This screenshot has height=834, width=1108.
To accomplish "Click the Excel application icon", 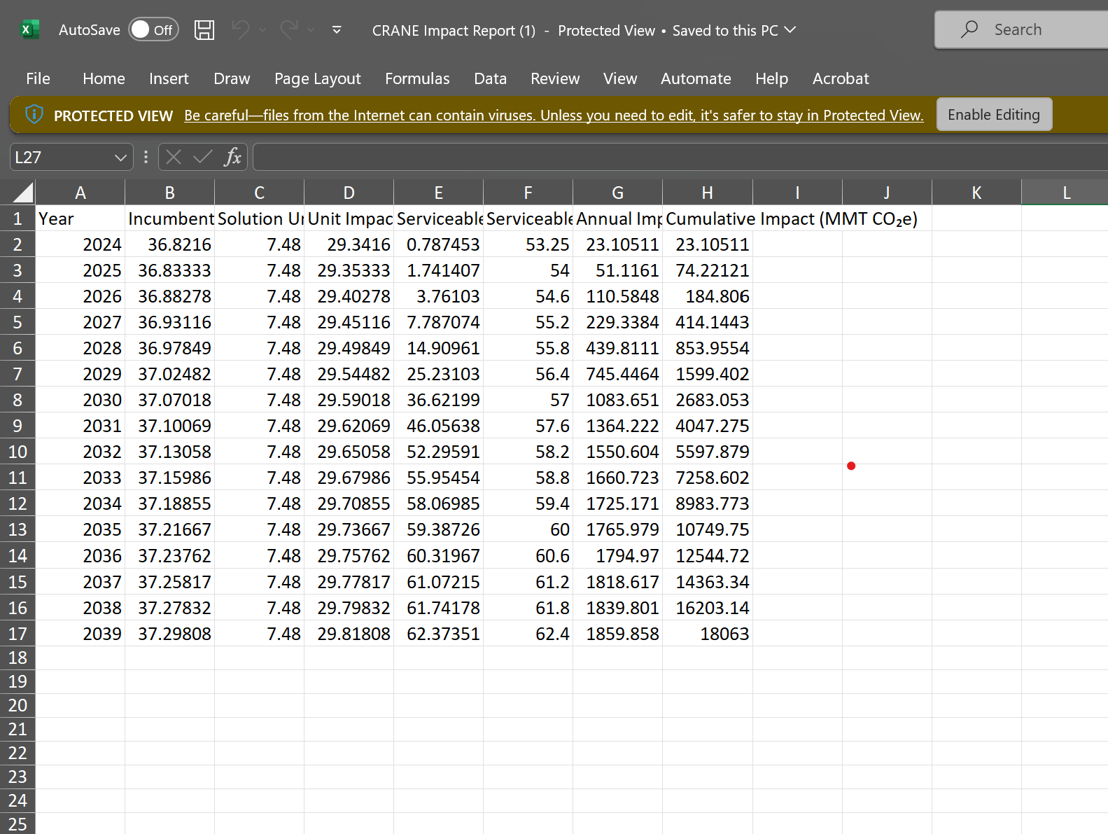I will 29,29.
